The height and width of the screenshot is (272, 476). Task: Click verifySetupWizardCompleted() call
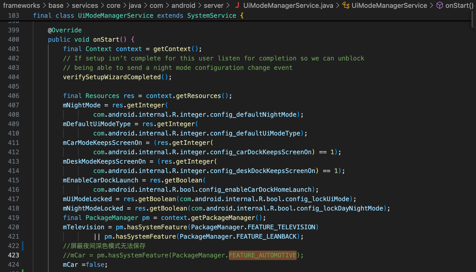click(x=115, y=77)
